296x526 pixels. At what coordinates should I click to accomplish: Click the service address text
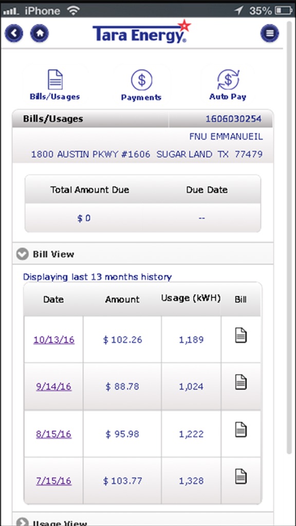pos(147,154)
